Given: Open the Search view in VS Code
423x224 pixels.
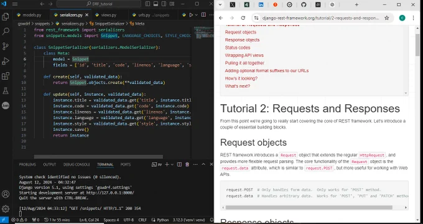Looking at the screenshot, I should coord(6,31).
